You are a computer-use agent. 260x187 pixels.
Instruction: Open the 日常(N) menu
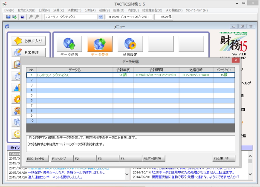[44, 10]
